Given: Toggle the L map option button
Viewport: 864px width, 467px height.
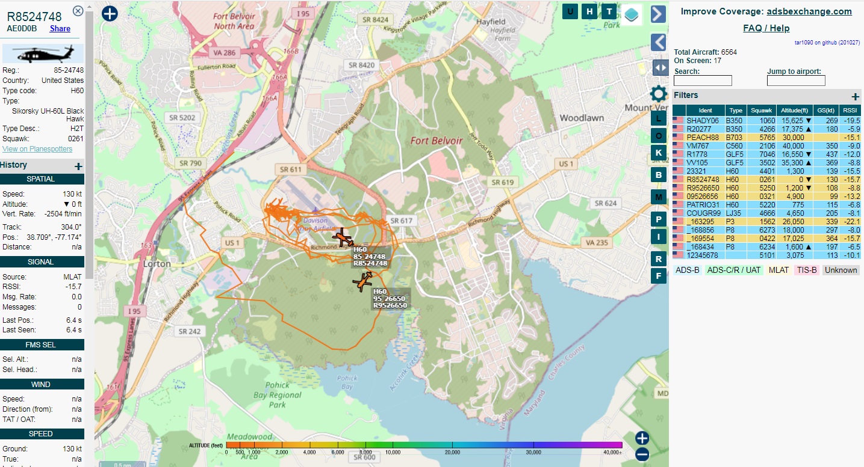Looking at the screenshot, I should point(659,118).
